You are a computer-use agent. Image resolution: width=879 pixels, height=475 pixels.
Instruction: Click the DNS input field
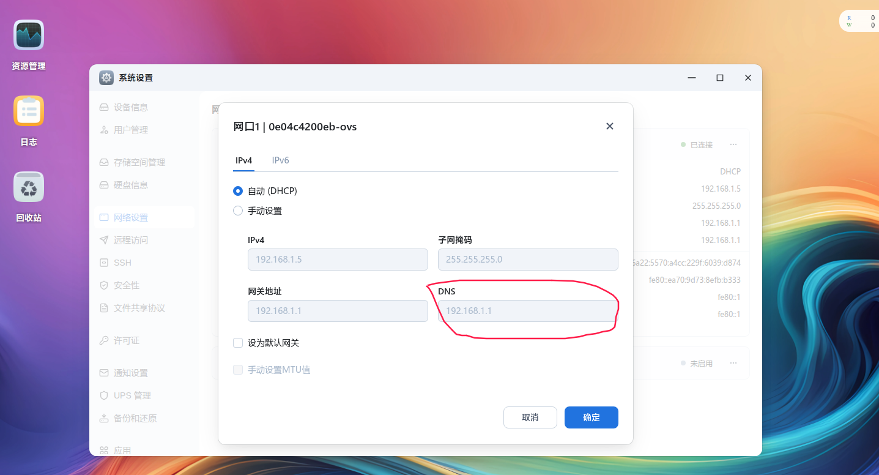pos(528,311)
